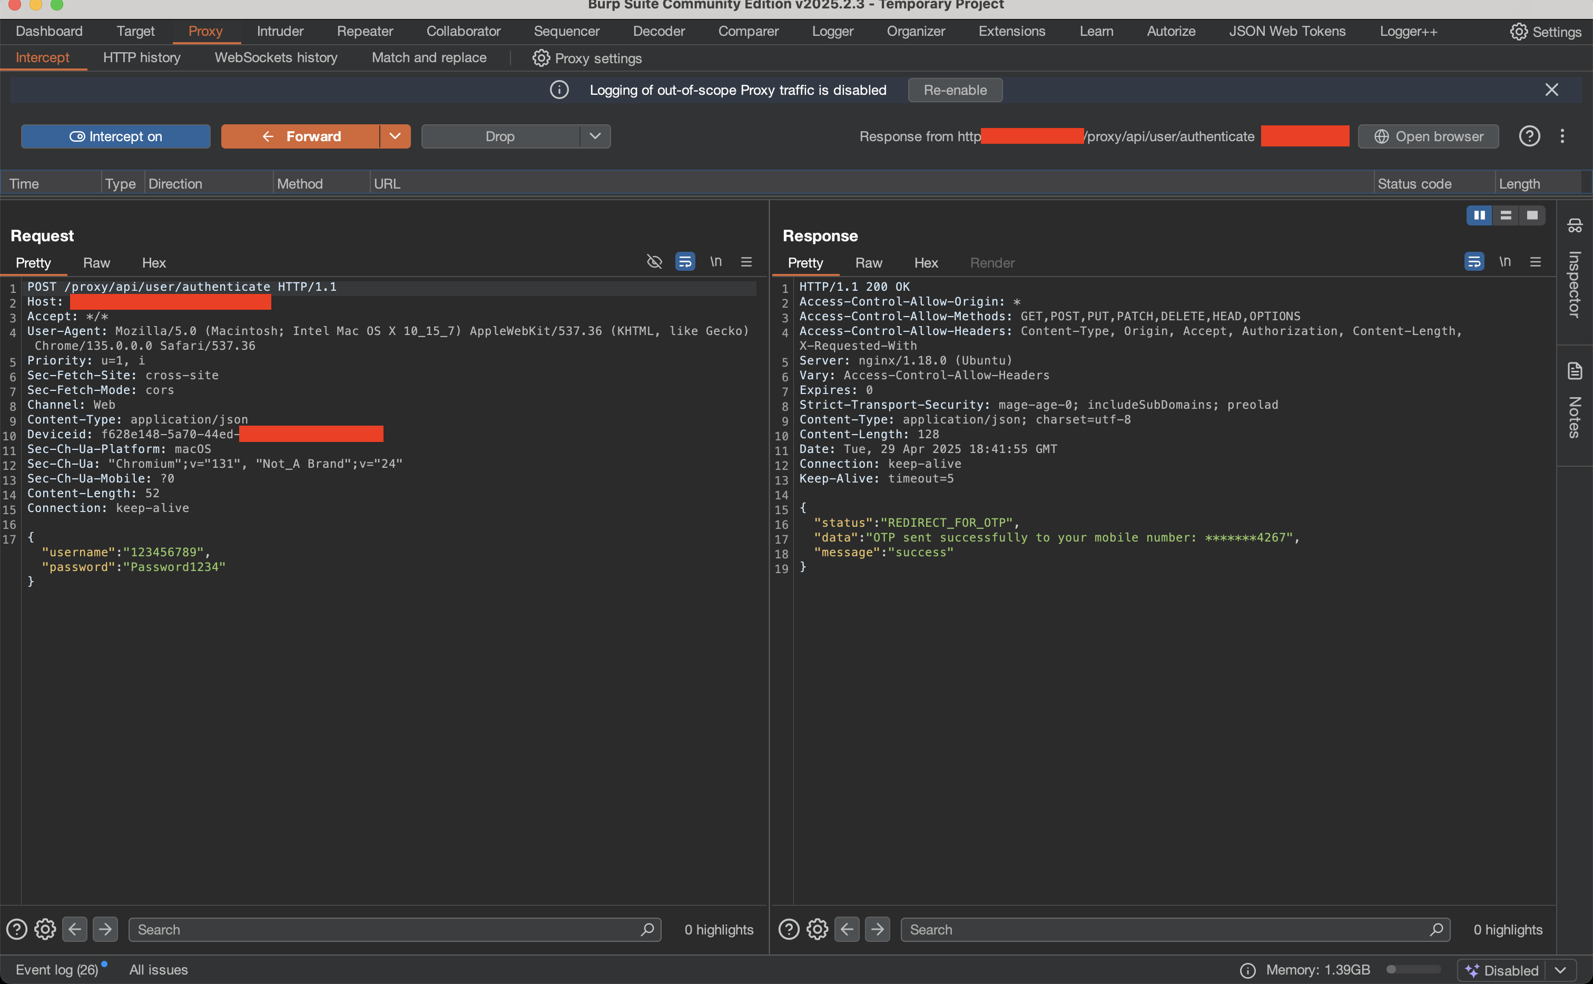This screenshot has width=1593, height=984.
Task: Click the info icon on logging banner
Action: pyautogui.click(x=559, y=90)
